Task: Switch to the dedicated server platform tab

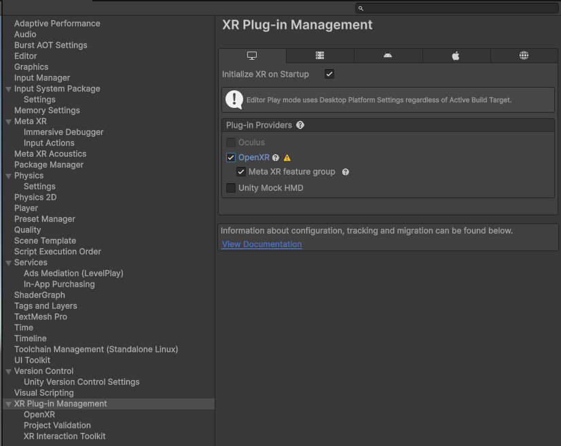Action: [x=320, y=56]
